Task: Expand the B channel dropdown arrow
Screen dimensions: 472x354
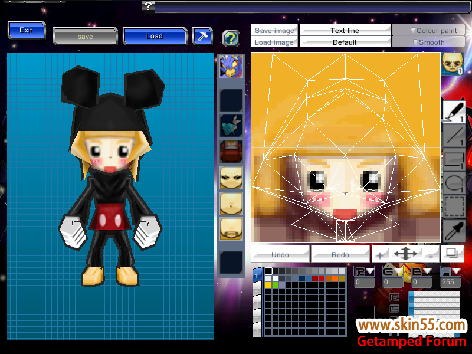Action: [427, 271]
